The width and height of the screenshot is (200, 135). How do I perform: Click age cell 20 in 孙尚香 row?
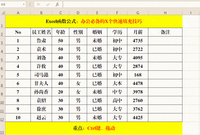point(61,92)
